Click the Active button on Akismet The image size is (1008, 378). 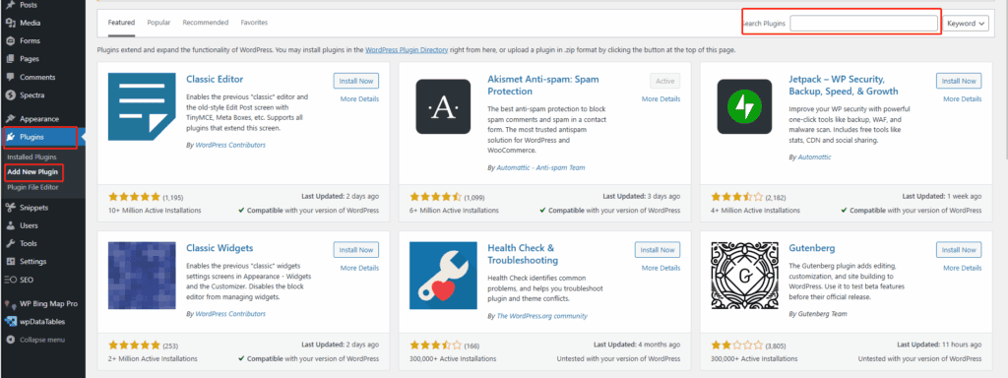click(x=665, y=81)
